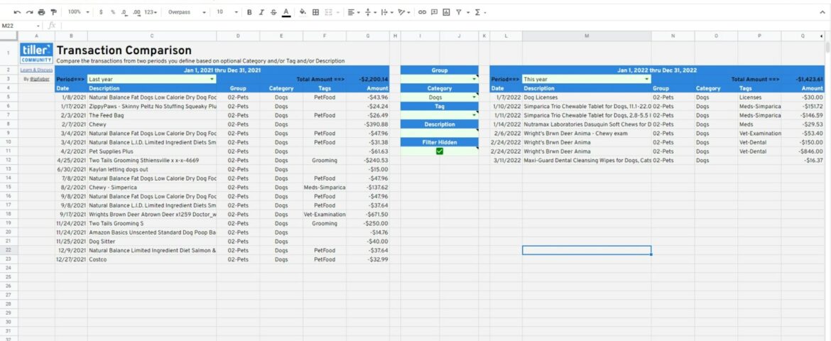Viewport: 831px width, 341px height.
Task: Click the Print icon
Action: click(x=41, y=11)
